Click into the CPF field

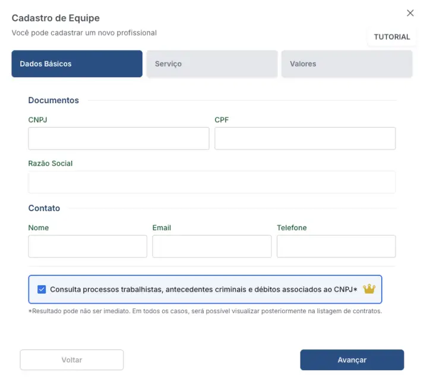tap(305, 138)
